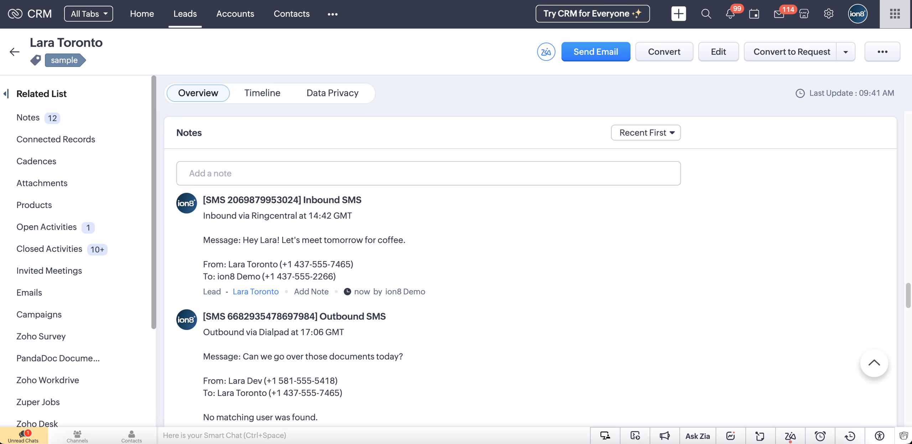The height and width of the screenshot is (444, 912).
Task: Expand the All Tabs dropdown
Action: (x=88, y=14)
